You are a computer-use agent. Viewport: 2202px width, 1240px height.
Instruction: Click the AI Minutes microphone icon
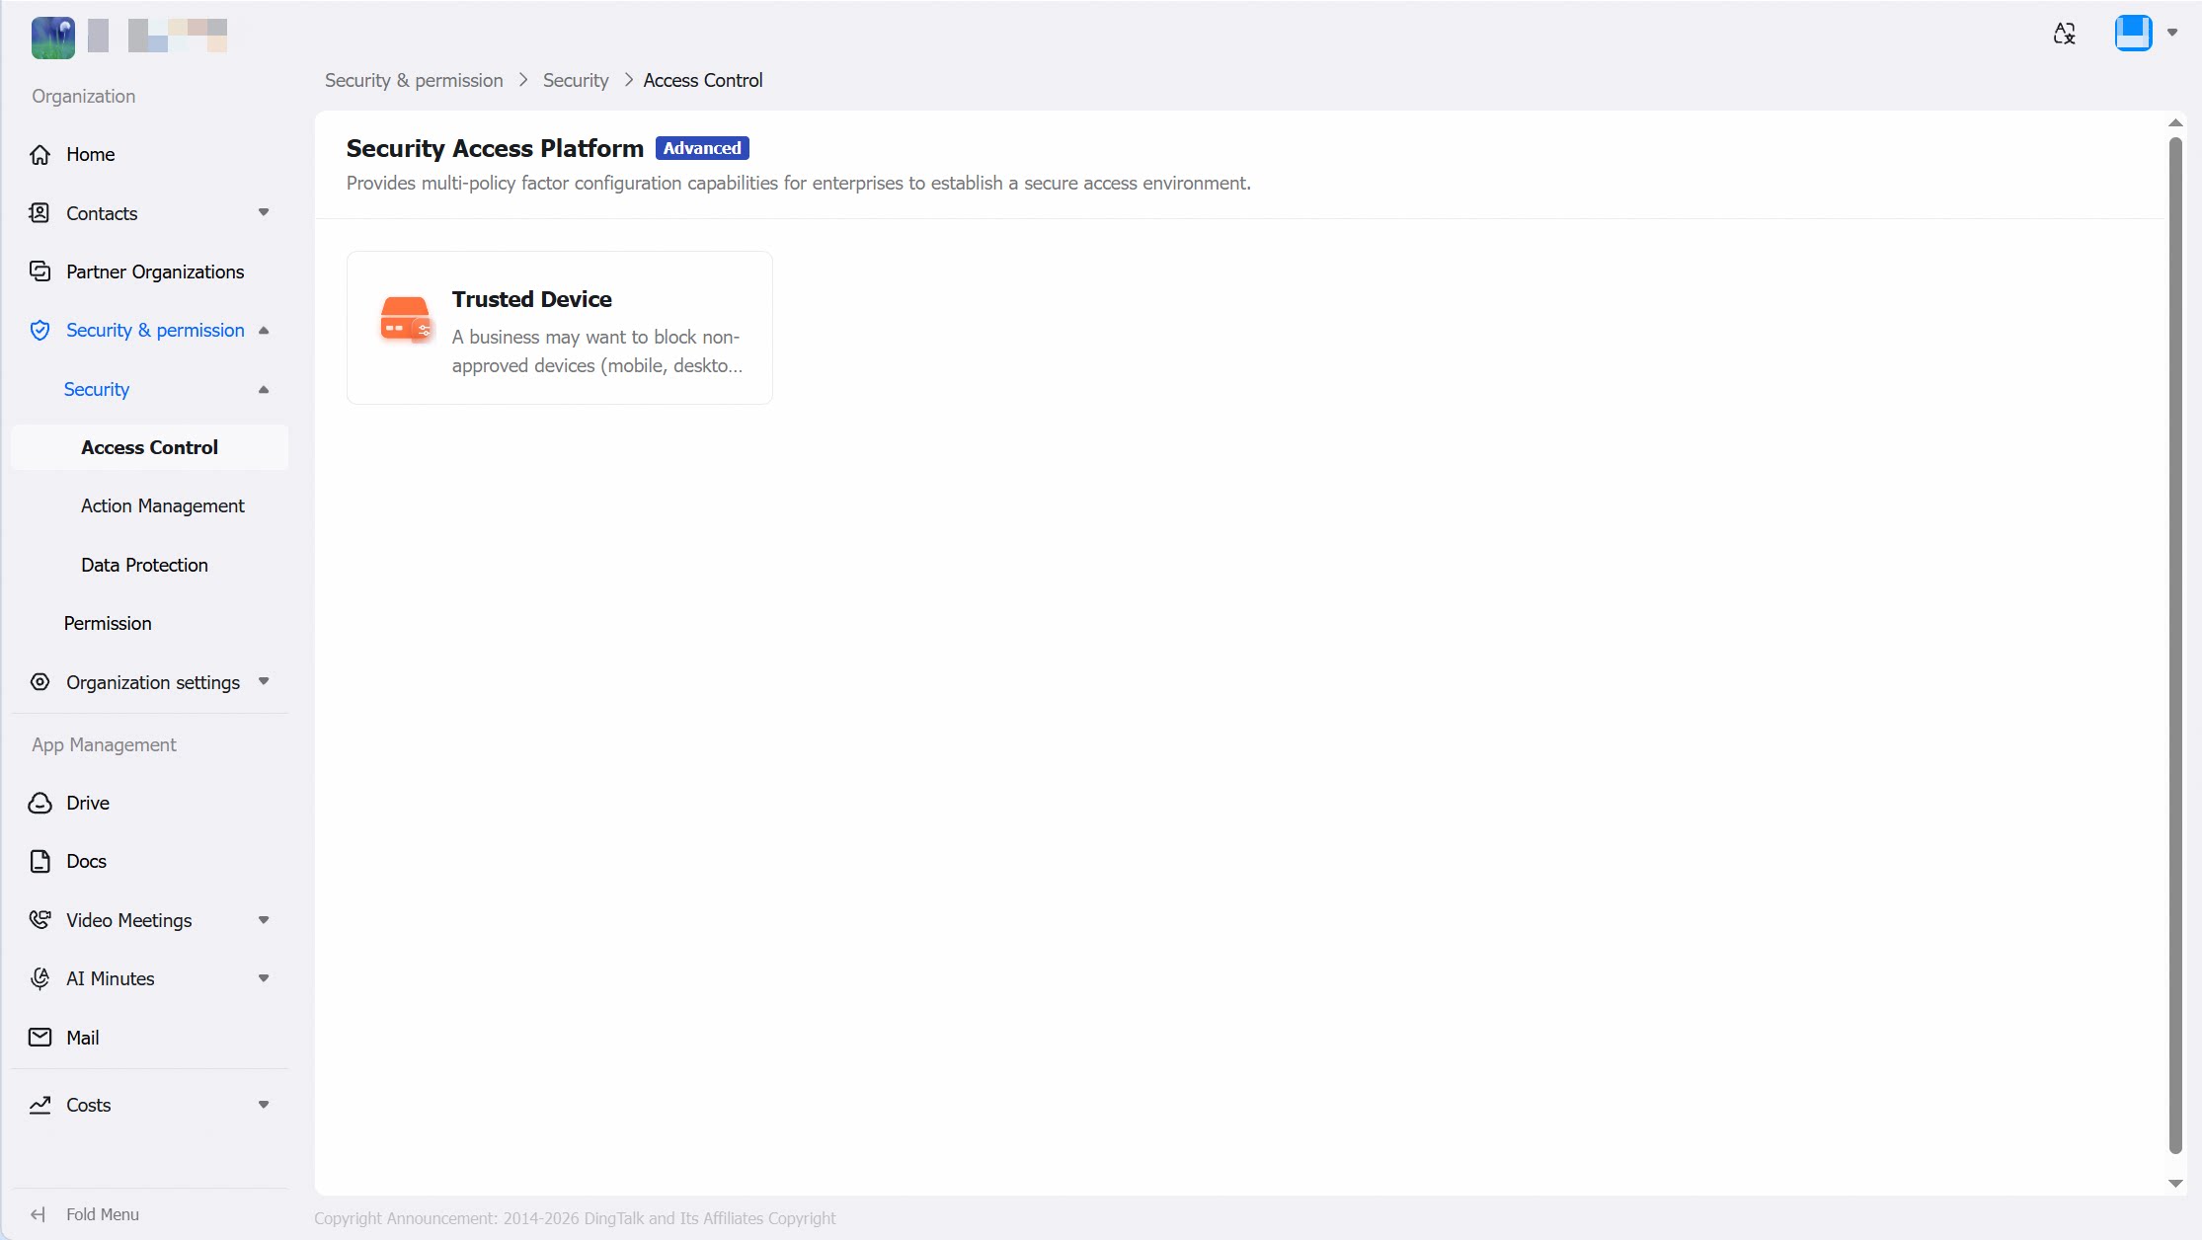[x=39, y=978]
